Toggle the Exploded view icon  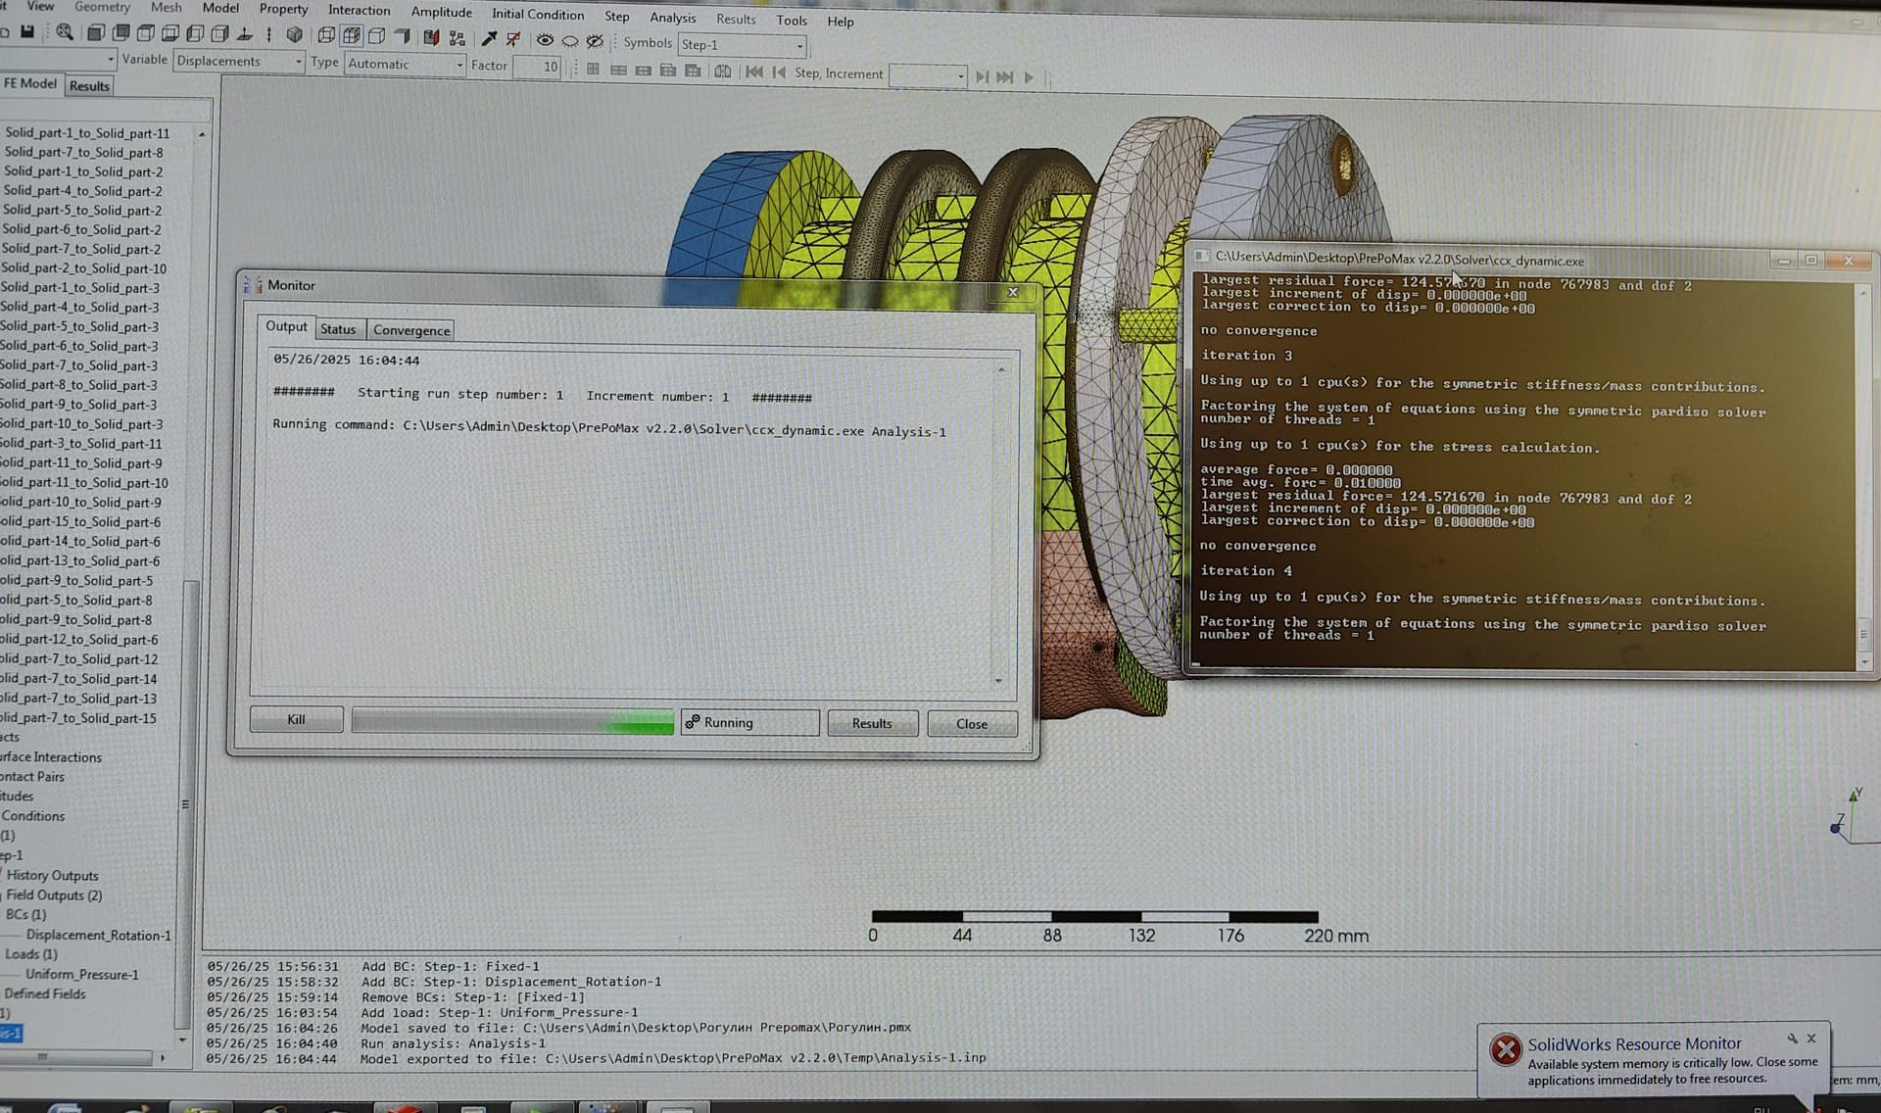(x=457, y=37)
